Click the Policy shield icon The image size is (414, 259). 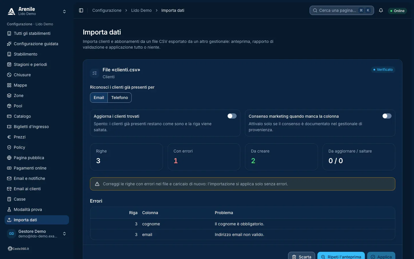[9, 147]
